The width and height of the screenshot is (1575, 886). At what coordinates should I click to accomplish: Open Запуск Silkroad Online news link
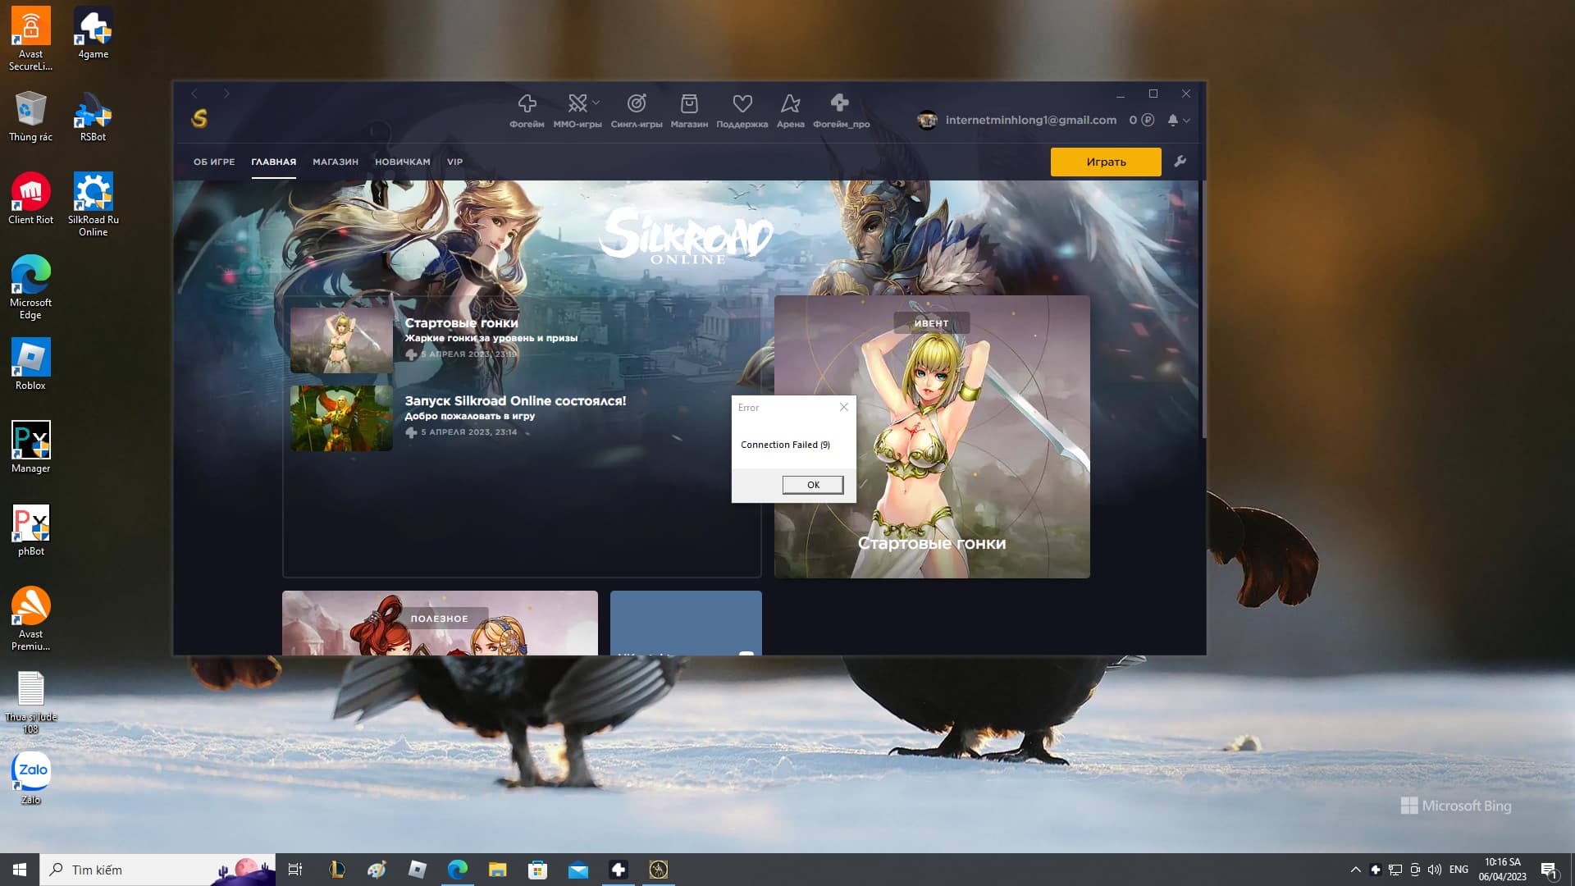click(514, 401)
